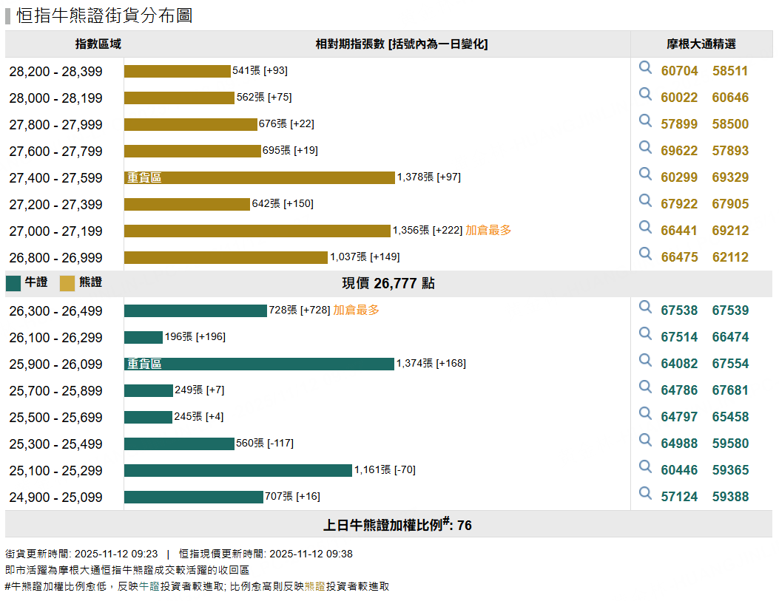The height and width of the screenshot is (601, 779).
Task: Click the magnifier icon in 24,900 - 25,099 row
Action: 645,493
